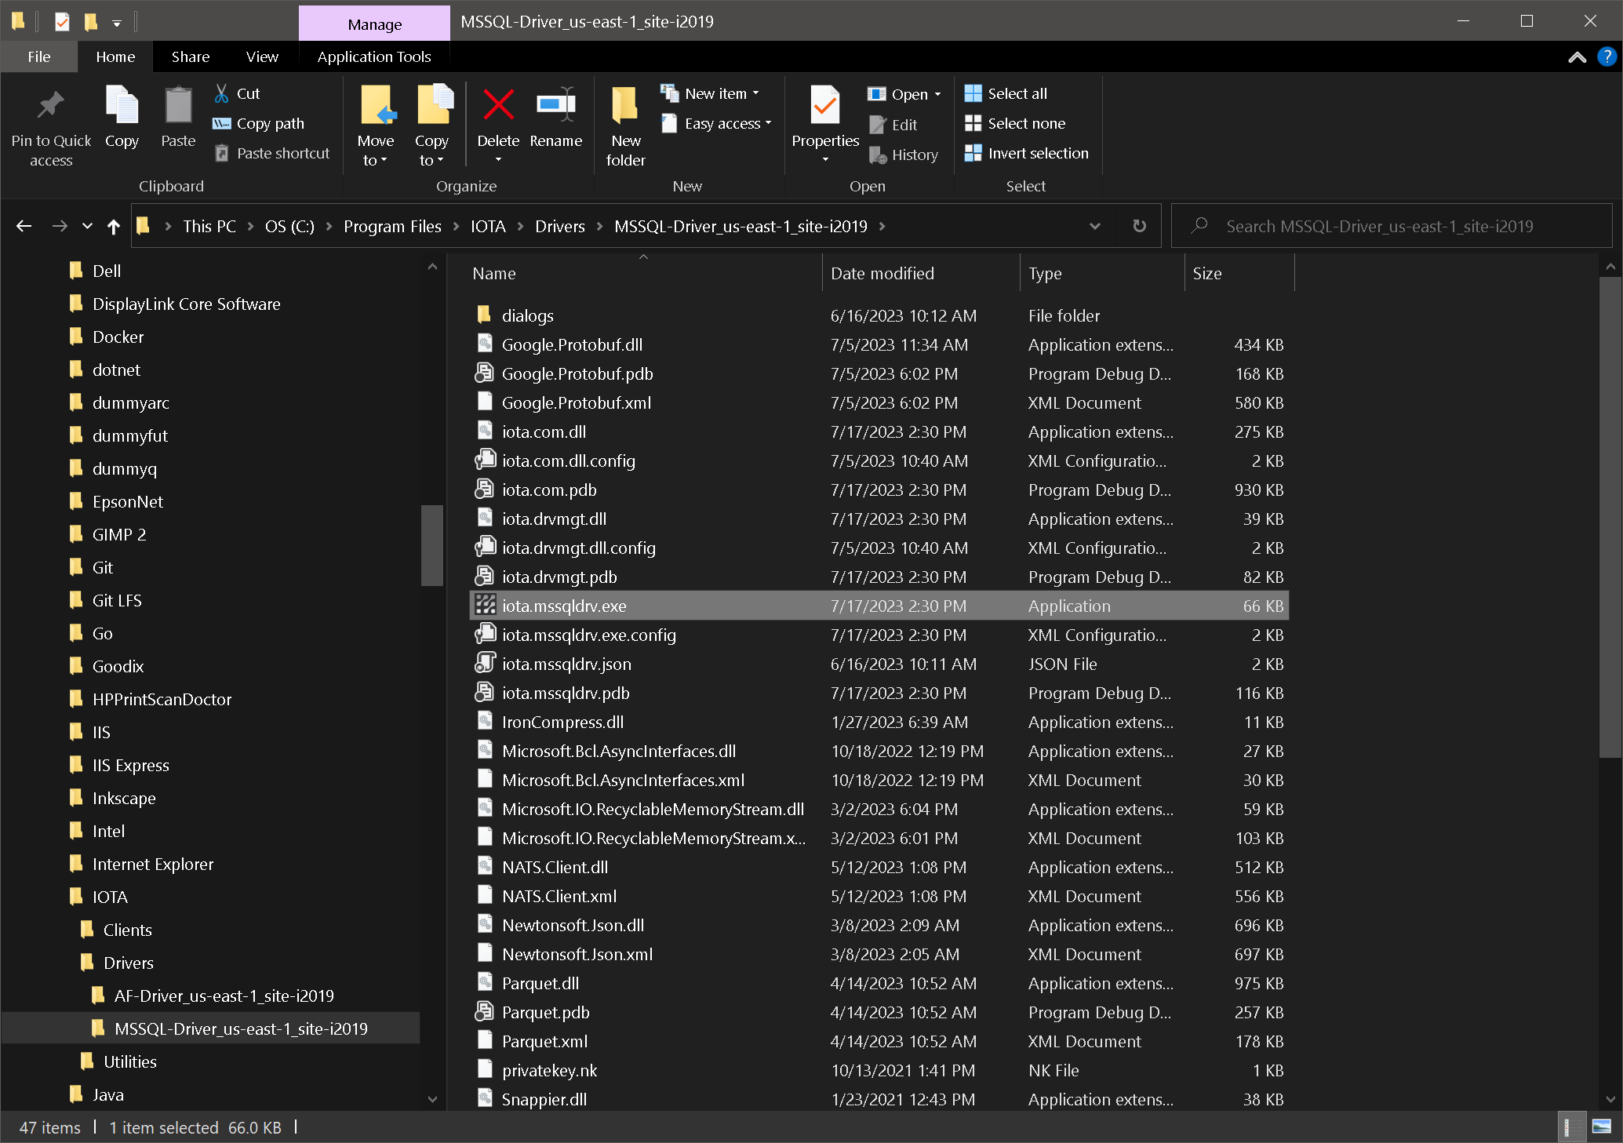Click the New folder icon
This screenshot has width=1623, height=1143.
click(625, 105)
